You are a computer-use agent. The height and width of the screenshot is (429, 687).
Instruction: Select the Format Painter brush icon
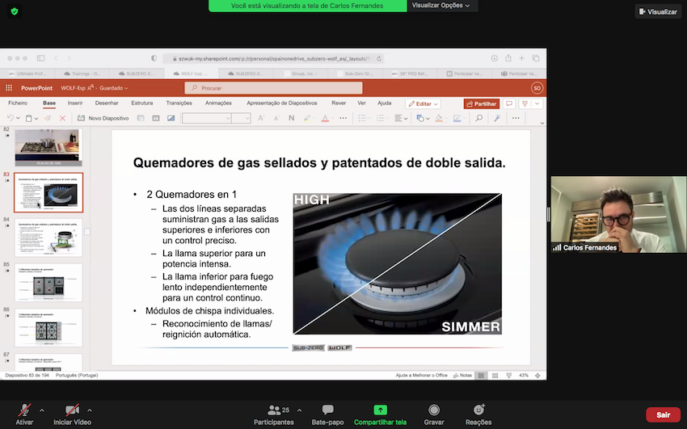point(48,118)
